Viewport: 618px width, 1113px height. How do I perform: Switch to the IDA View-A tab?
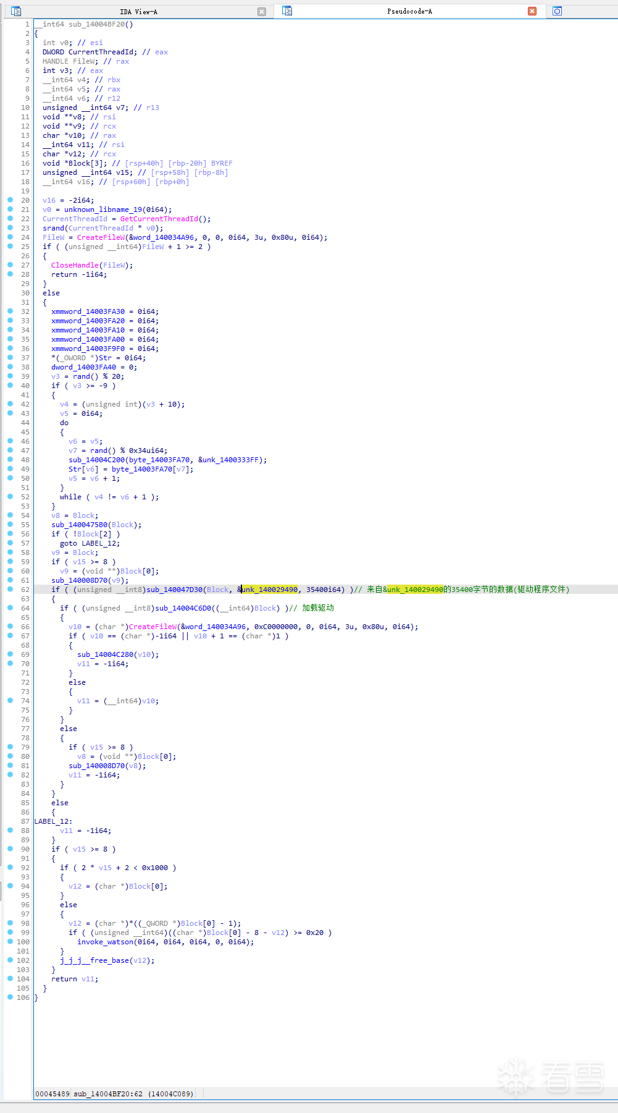[138, 12]
